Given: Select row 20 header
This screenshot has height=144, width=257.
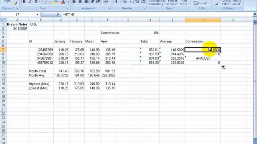Looking at the screenshot, I should point(3,105).
